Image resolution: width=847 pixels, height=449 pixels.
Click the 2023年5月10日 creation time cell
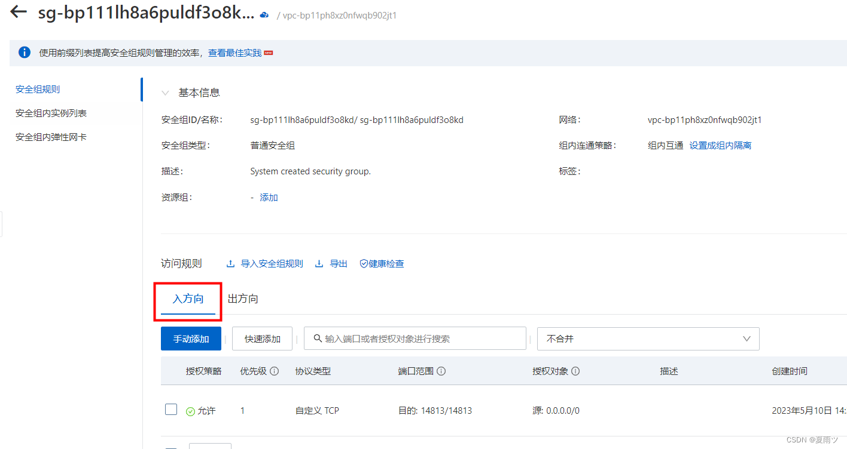click(x=809, y=411)
